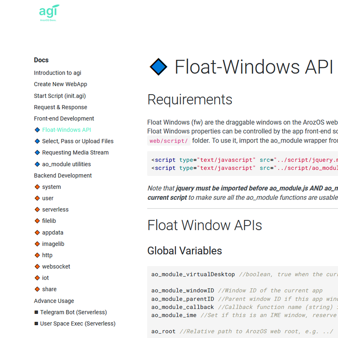
Task: Click orange diamond icon beside filelib
Action: [x=37, y=221]
